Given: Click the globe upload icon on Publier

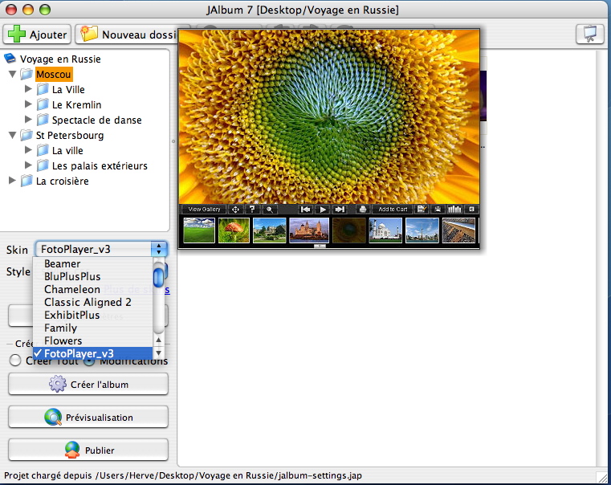Looking at the screenshot, I should 72,450.
